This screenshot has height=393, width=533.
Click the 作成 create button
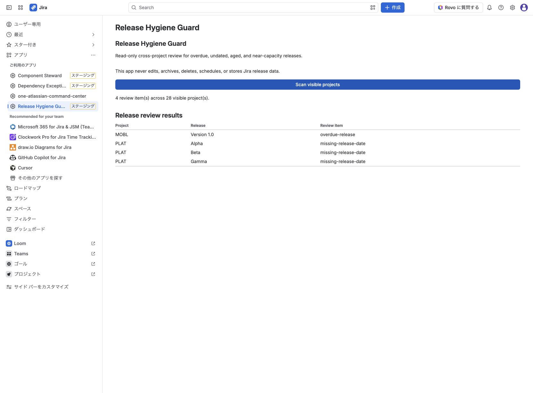point(392,7)
